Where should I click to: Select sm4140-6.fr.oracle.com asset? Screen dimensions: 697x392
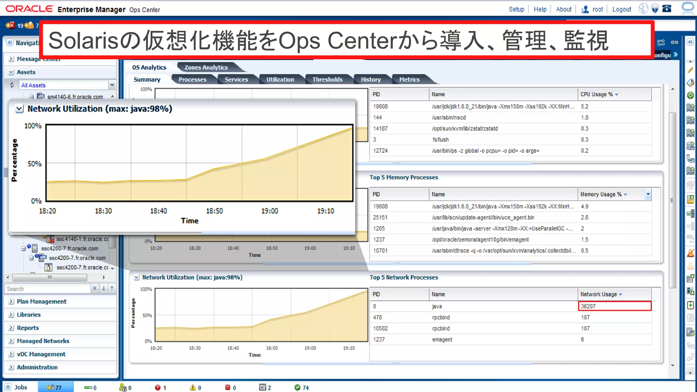[x=75, y=97]
